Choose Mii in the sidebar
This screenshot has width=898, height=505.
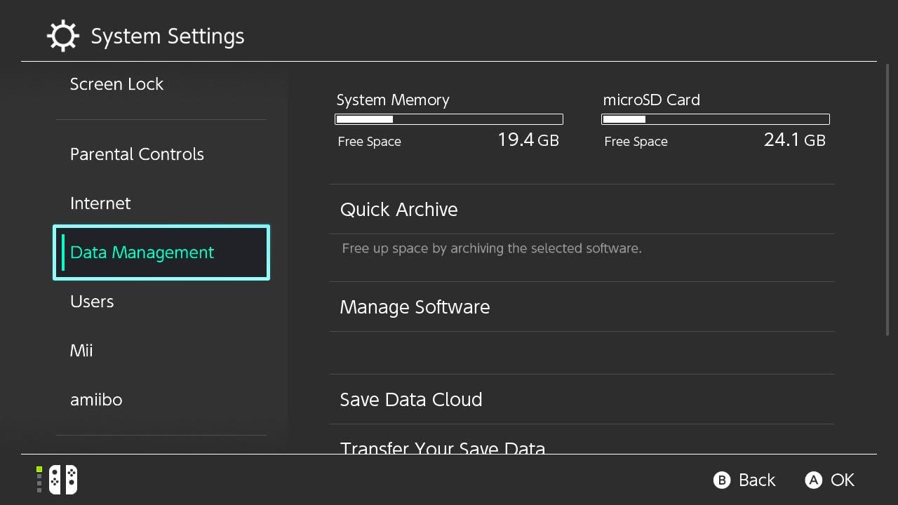[81, 351]
